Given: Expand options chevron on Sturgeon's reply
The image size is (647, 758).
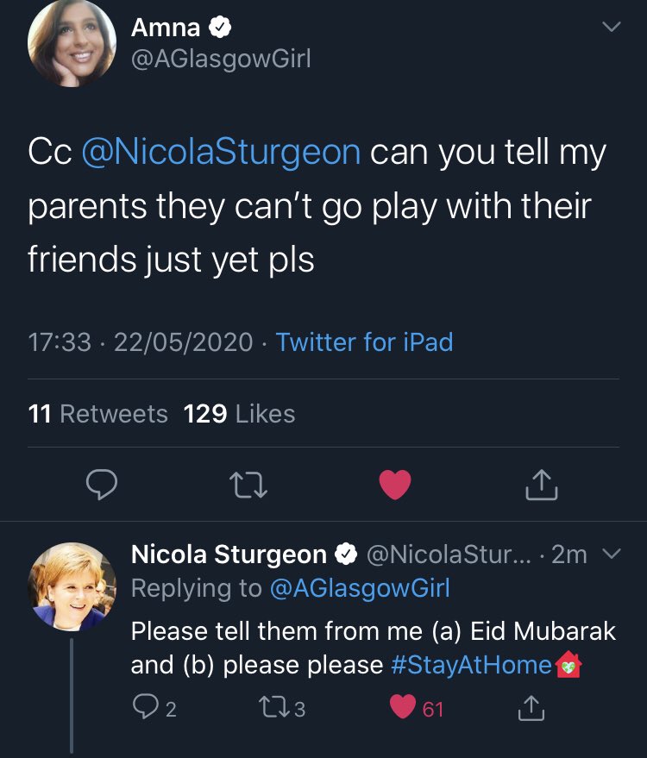Looking at the screenshot, I should 611,554.
